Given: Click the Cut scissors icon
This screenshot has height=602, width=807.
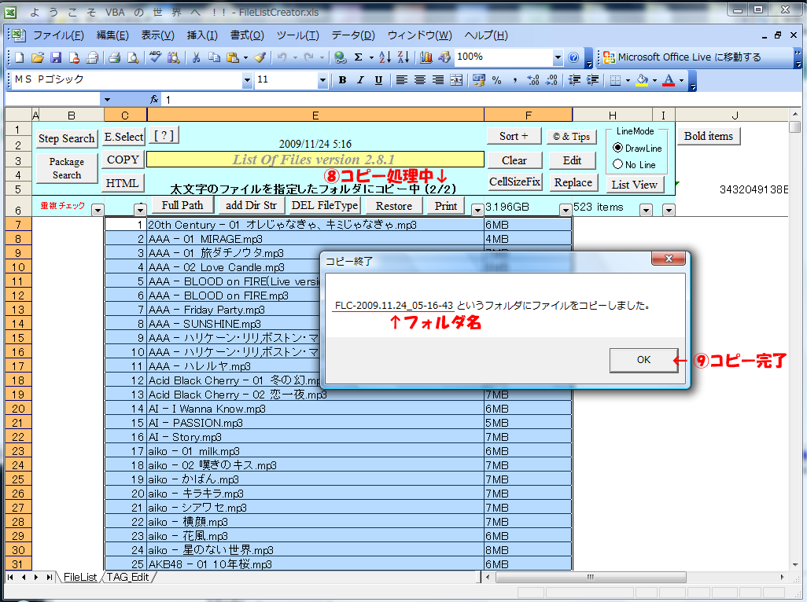Looking at the screenshot, I should (196, 57).
